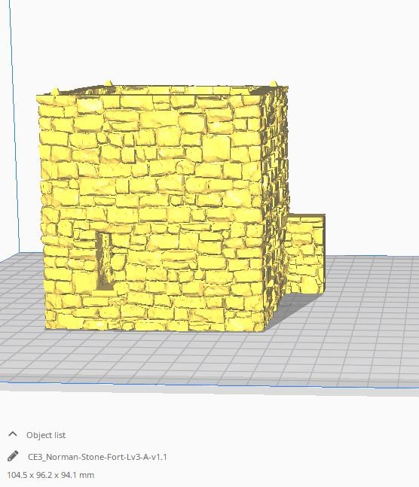Click the 104.5 x 96.2 x 94.1 mm dimensions
The width and height of the screenshot is (419, 487).
coord(50,475)
